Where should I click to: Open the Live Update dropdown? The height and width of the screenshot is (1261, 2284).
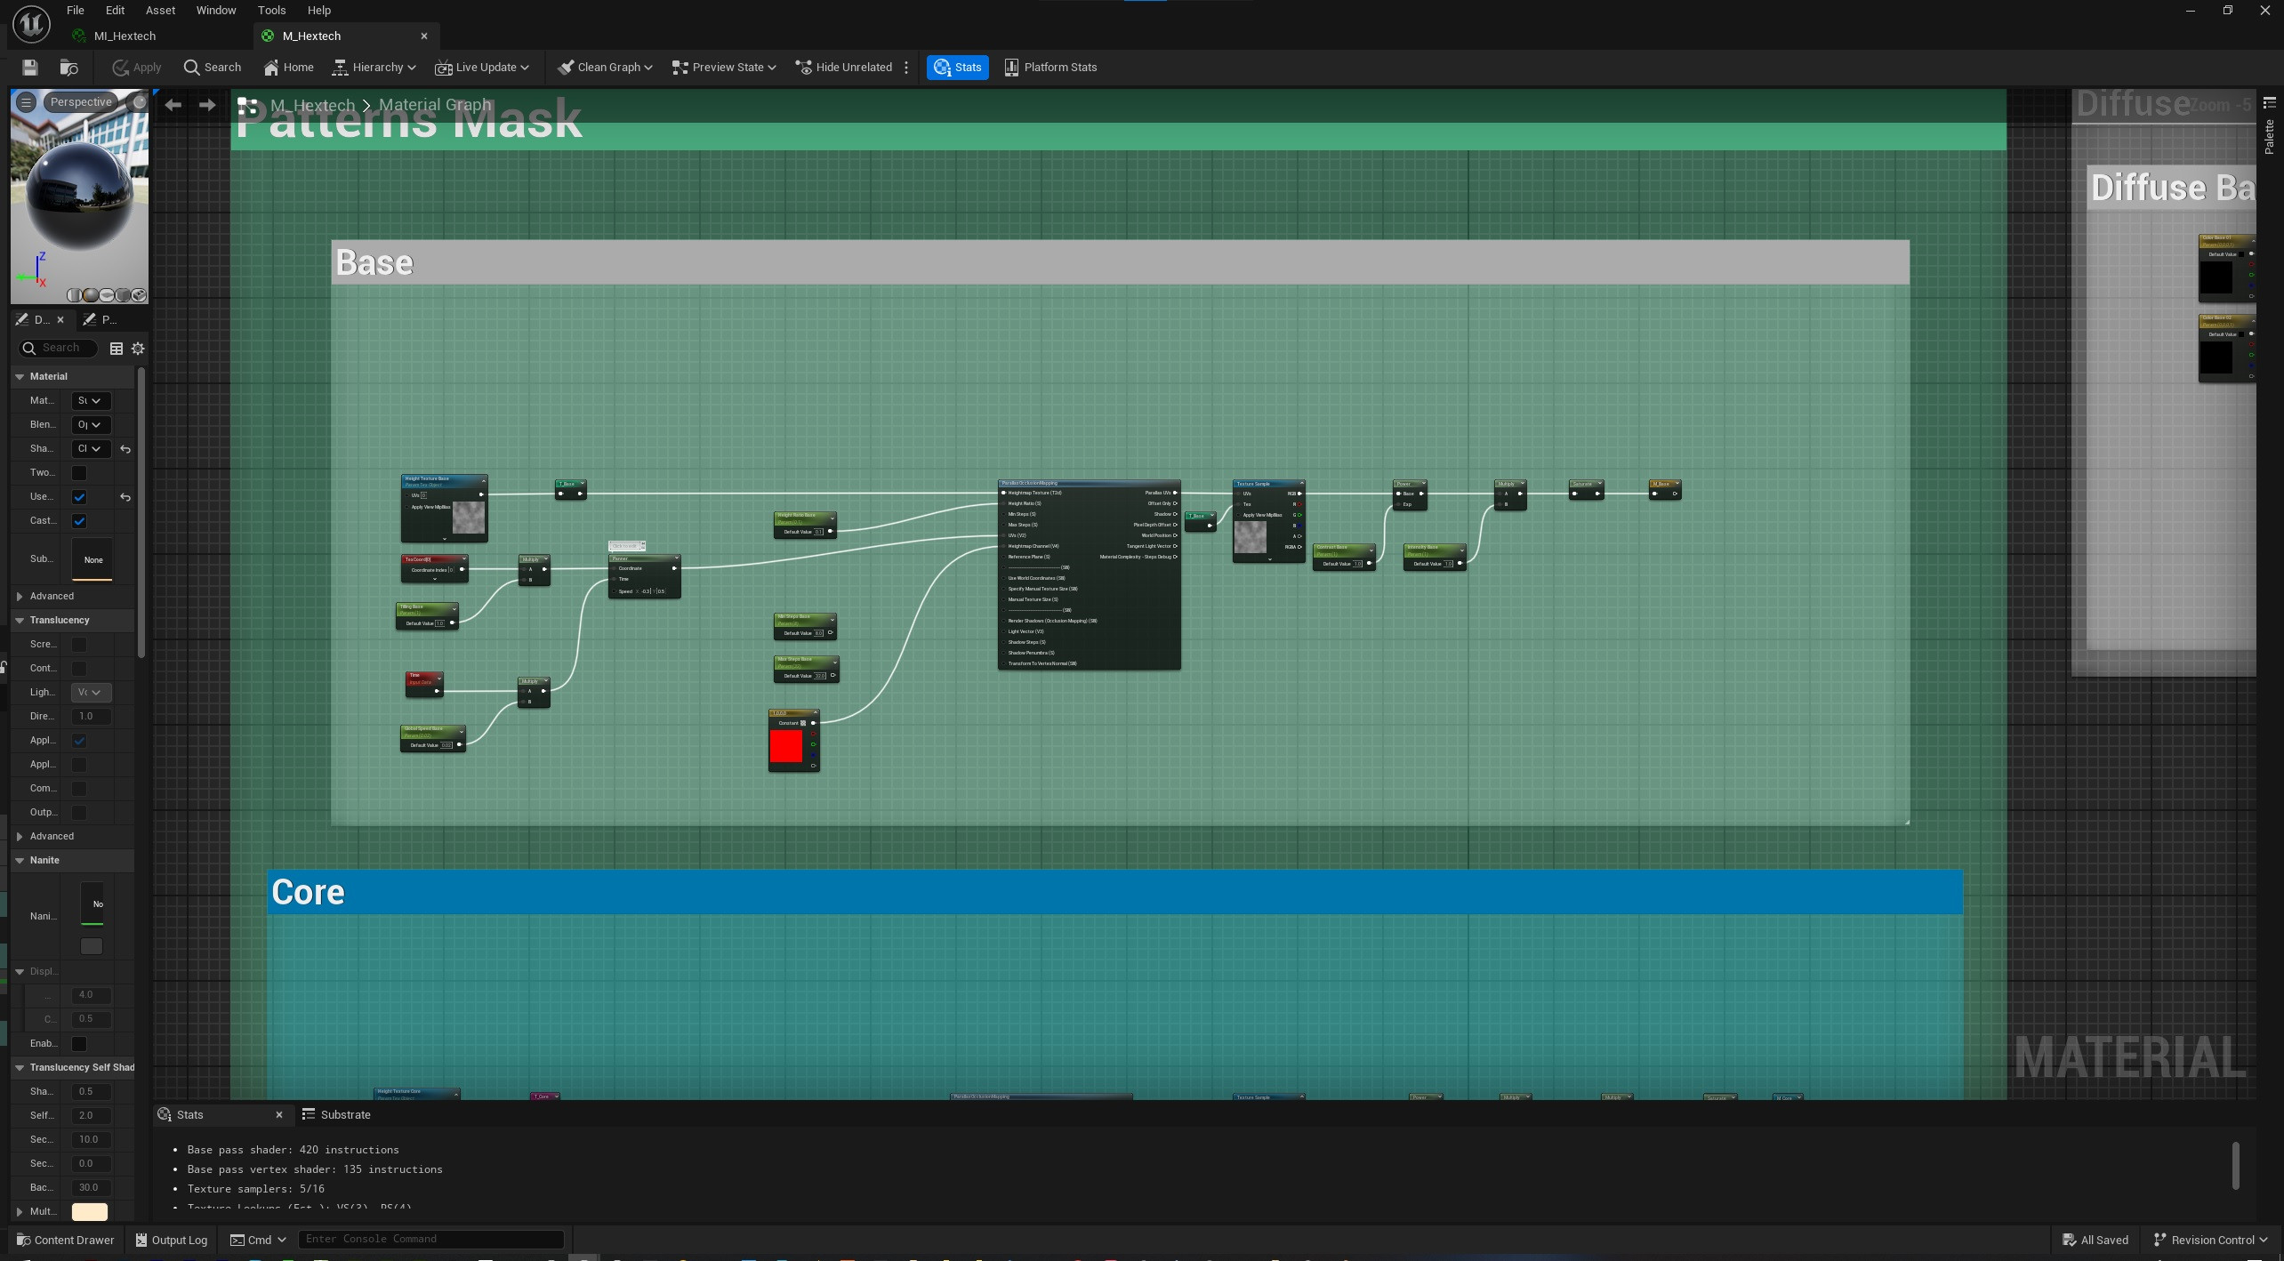(482, 68)
